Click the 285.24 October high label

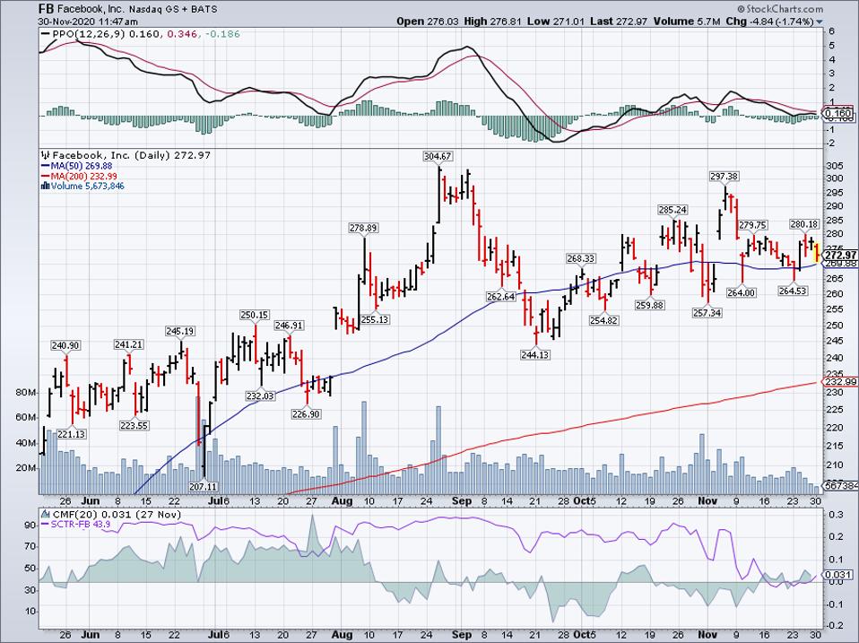[672, 210]
